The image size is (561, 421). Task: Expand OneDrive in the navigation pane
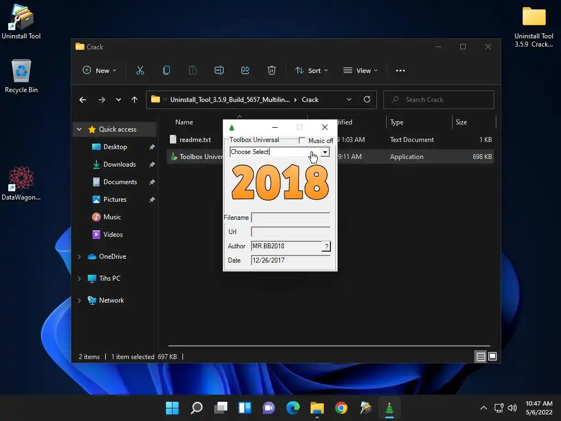click(79, 257)
